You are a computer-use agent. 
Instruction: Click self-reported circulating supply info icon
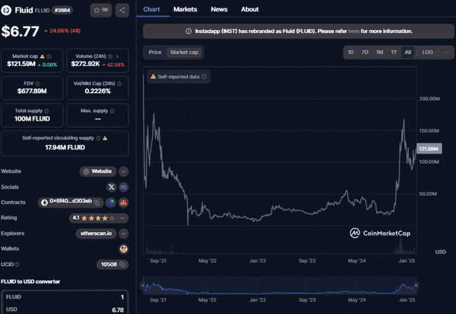pyautogui.click(x=98, y=138)
